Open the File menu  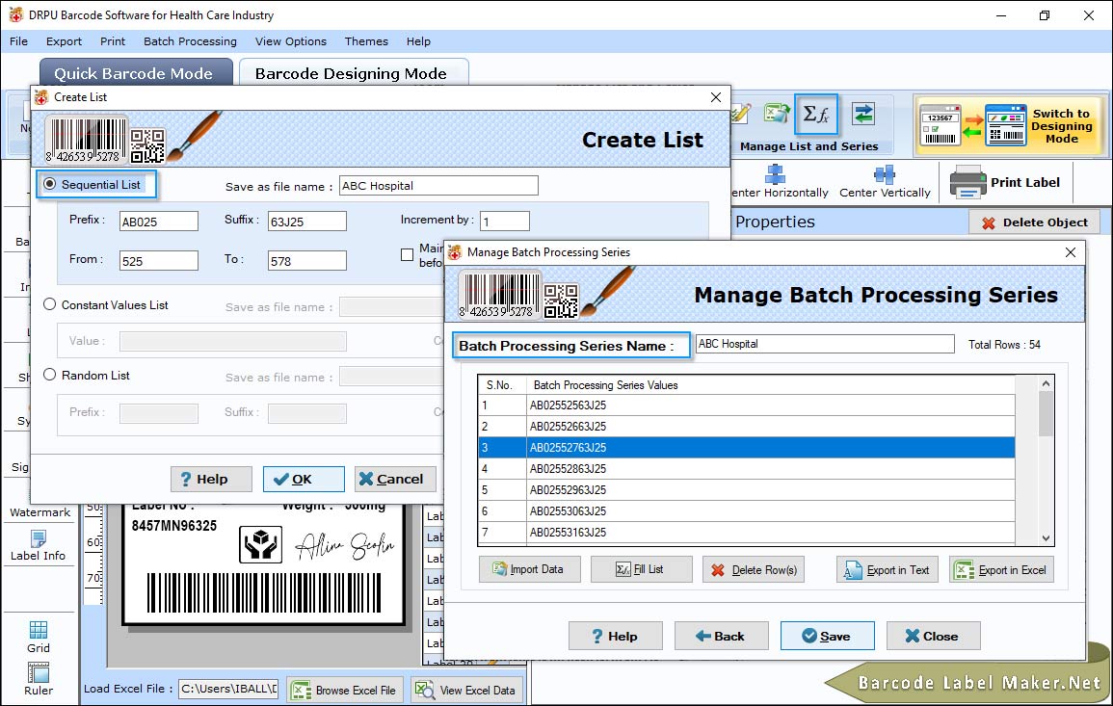(18, 41)
